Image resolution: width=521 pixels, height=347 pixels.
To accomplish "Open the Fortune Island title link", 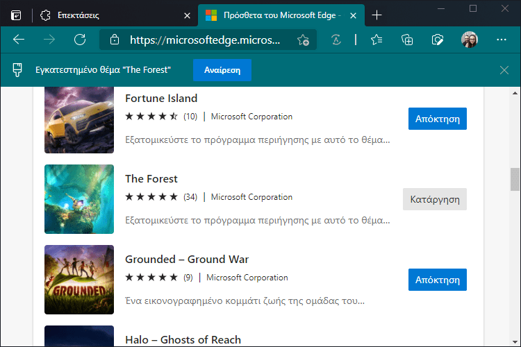I will [x=161, y=99].
